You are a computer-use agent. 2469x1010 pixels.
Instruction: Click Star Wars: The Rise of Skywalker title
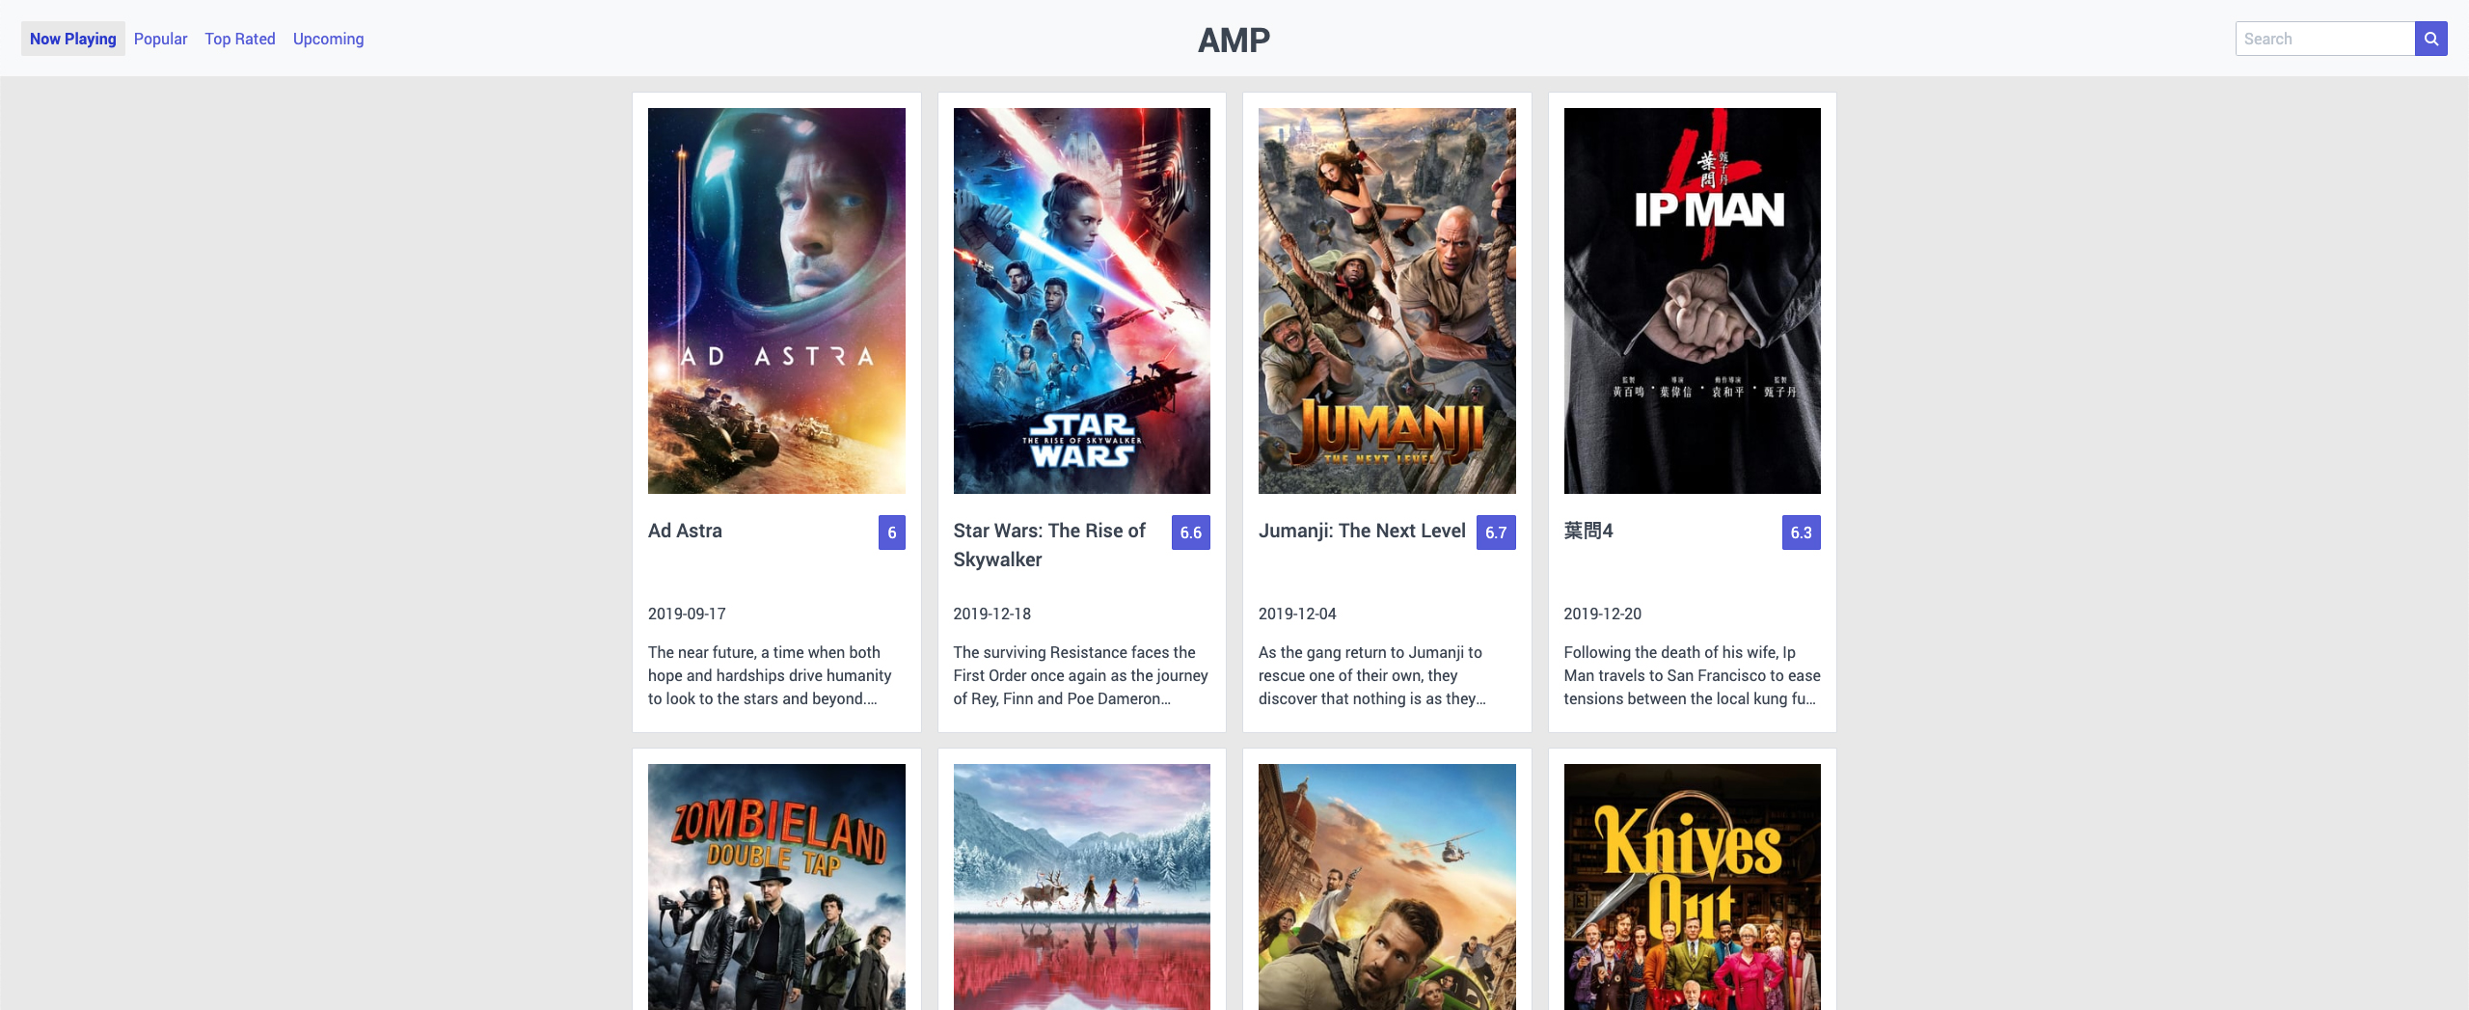point(1049,545)
